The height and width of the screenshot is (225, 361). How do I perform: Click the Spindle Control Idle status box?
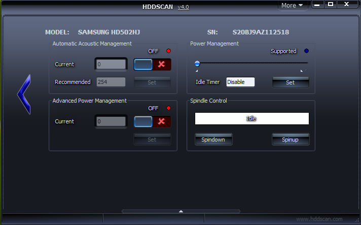251,118
